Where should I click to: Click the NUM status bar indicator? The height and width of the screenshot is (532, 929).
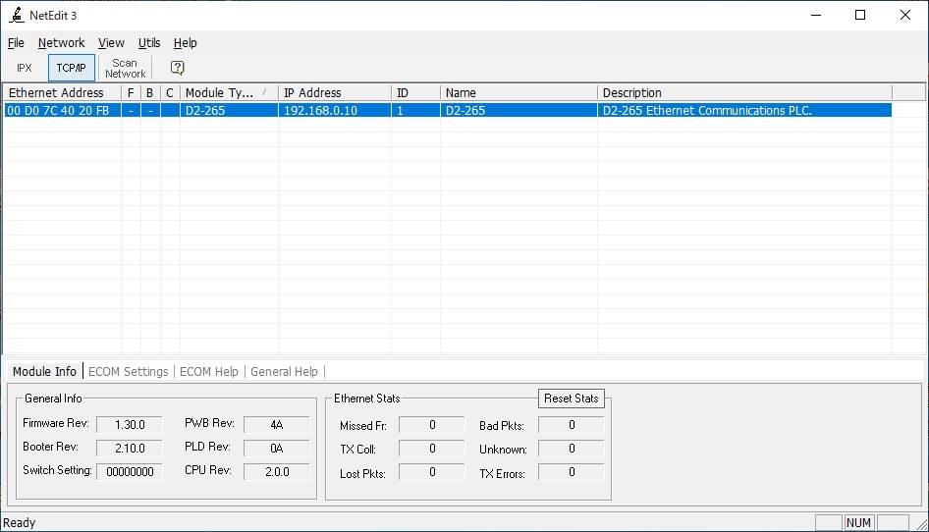pyautogui.click(x=858, y=522)
